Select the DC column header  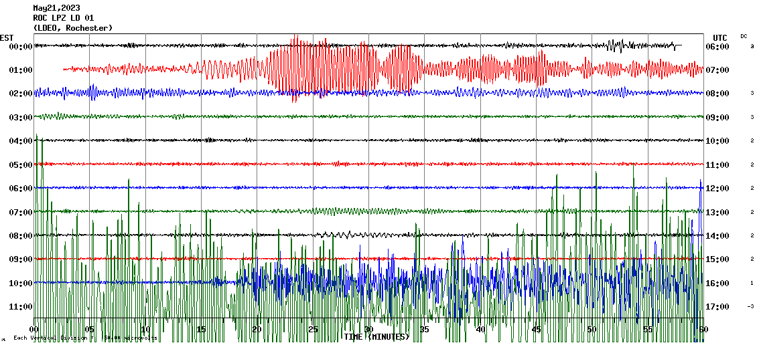pyautogui.click(x=744, y=36)
